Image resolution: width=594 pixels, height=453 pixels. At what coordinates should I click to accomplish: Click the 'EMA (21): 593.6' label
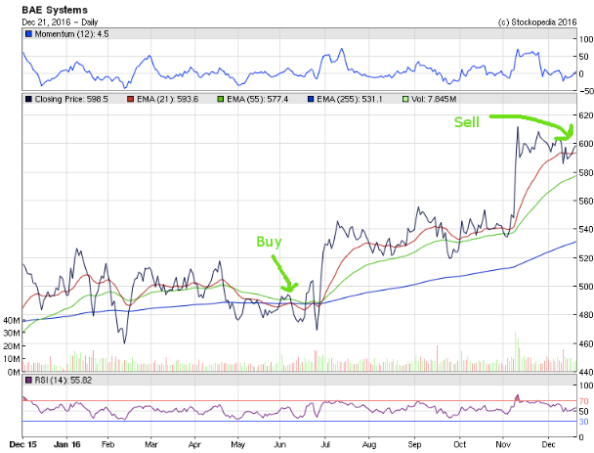(x=167, y=100)
